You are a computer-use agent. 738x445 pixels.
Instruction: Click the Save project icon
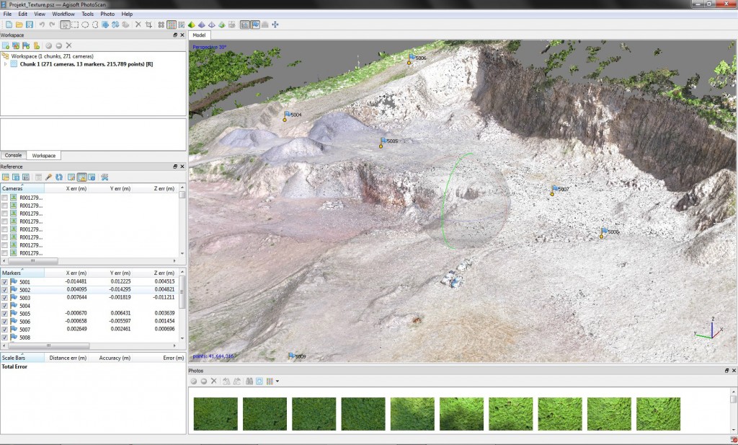[30, 25]
